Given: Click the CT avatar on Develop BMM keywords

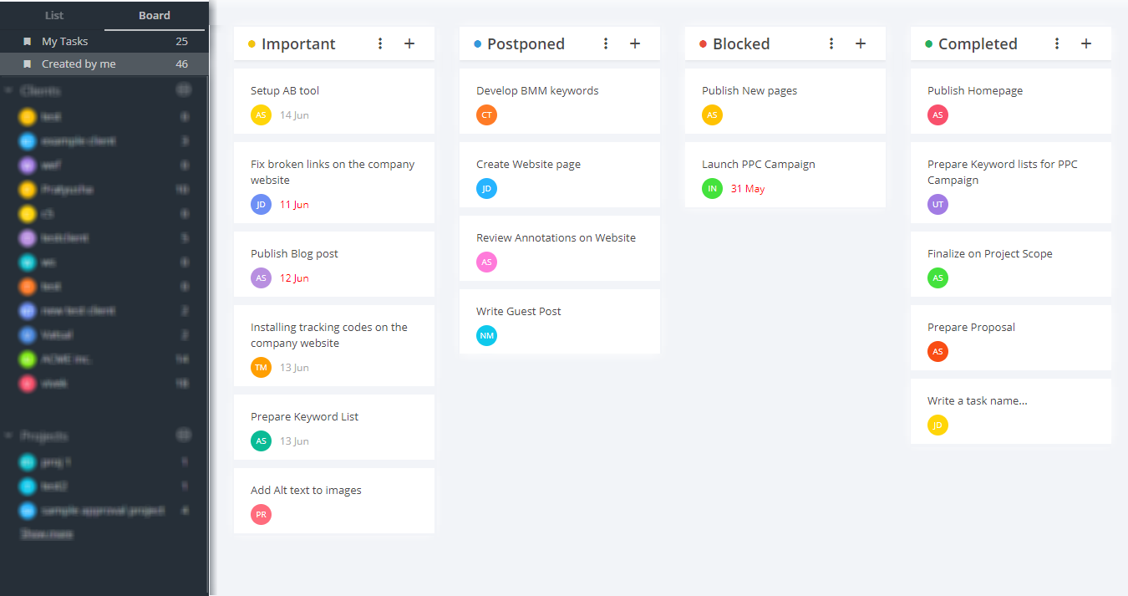Looking at the screenshot, I should (x=486, y=115).
